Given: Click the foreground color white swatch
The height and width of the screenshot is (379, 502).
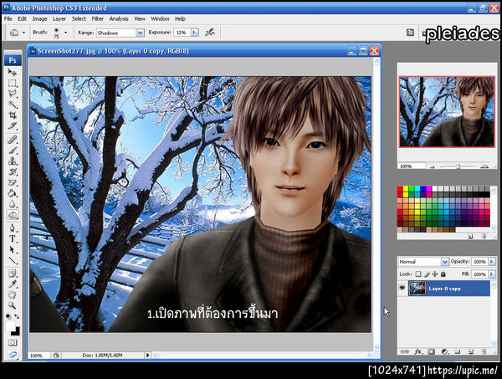Looking at the screenshot, I should click(10, 326).
